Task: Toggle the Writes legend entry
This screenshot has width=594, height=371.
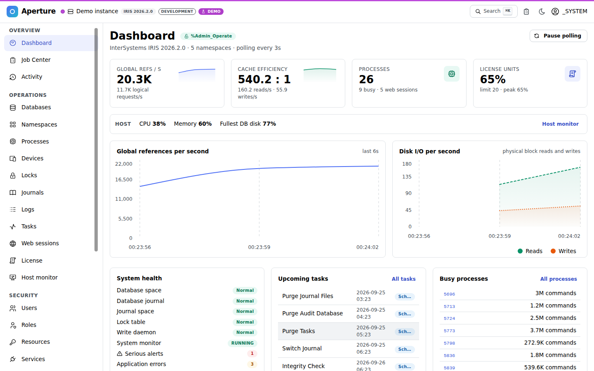Action: [x=563, y=251]
